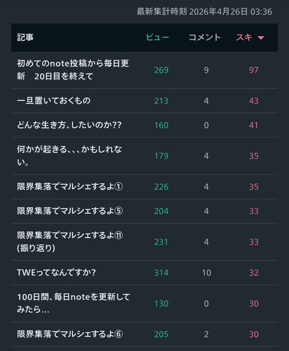Sort by the ビュー column header
The image size is (289, 351).
pyautogui.click(x=158, y=37)
